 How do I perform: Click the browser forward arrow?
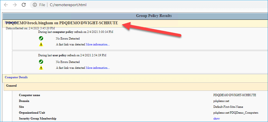point(15,5)
